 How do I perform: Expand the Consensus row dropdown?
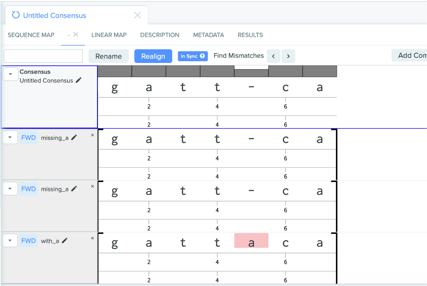tap(10, 74)
